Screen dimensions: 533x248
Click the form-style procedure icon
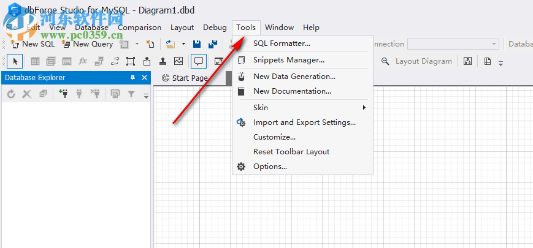(x=67, y=61)
